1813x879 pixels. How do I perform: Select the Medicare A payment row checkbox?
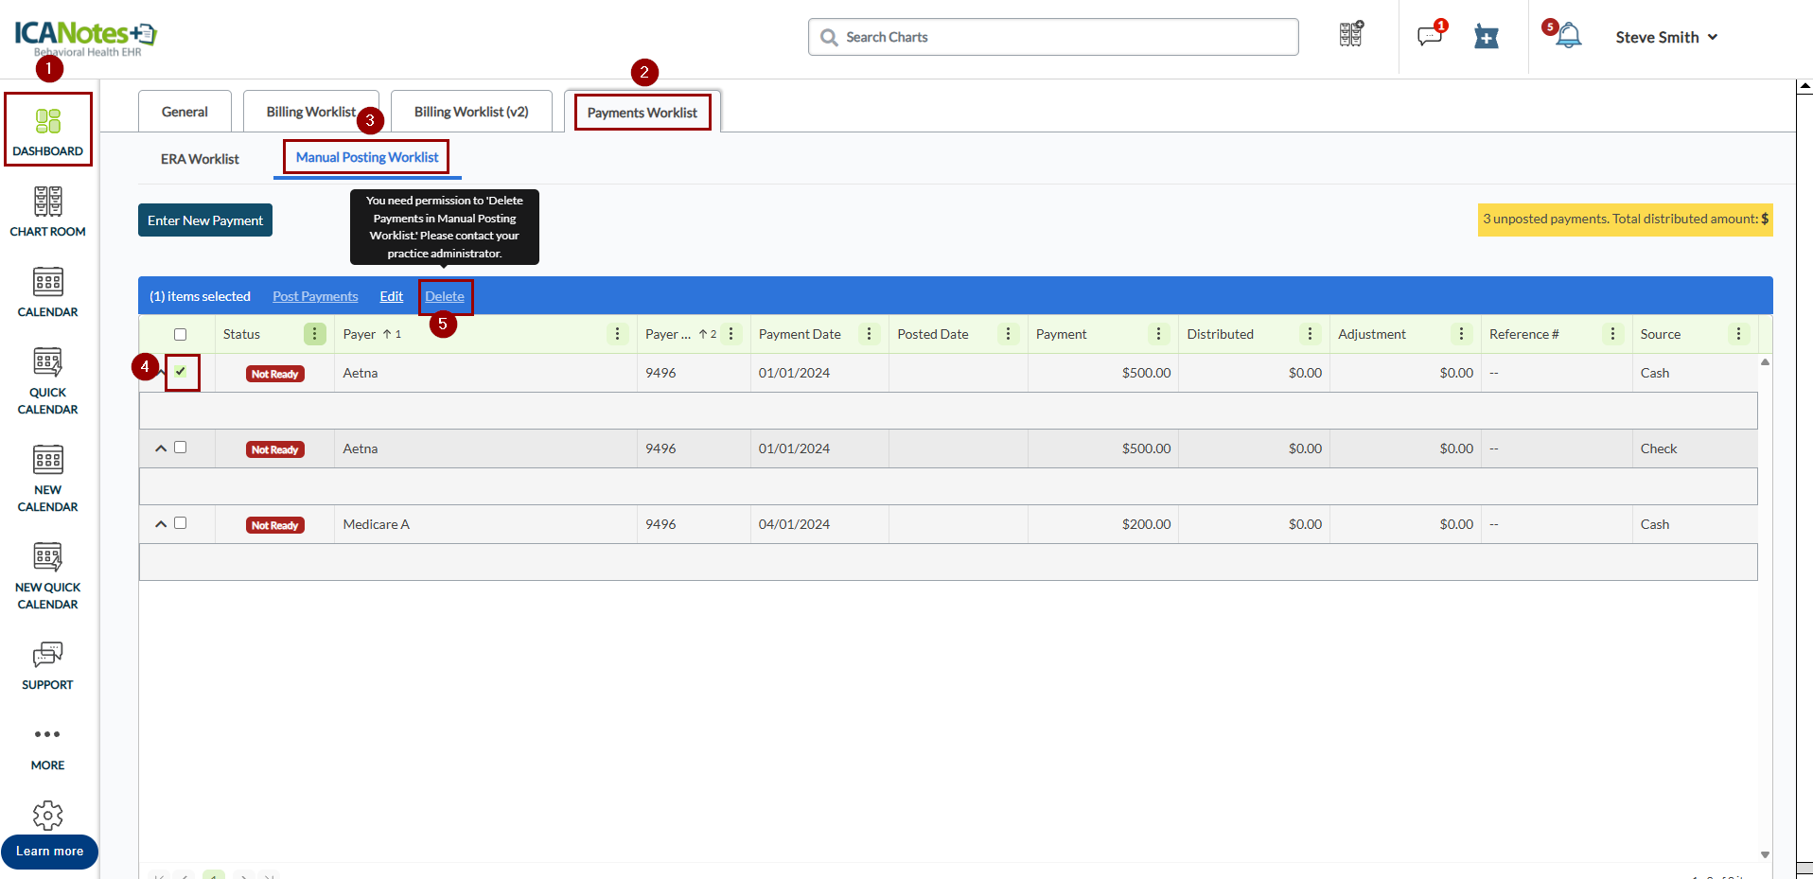click(181, 523)
